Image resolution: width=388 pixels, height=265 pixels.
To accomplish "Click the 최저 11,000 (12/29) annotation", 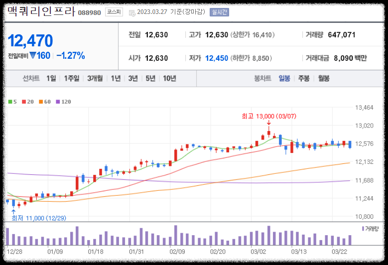I will pyautogui.click(x=39, y=218).
